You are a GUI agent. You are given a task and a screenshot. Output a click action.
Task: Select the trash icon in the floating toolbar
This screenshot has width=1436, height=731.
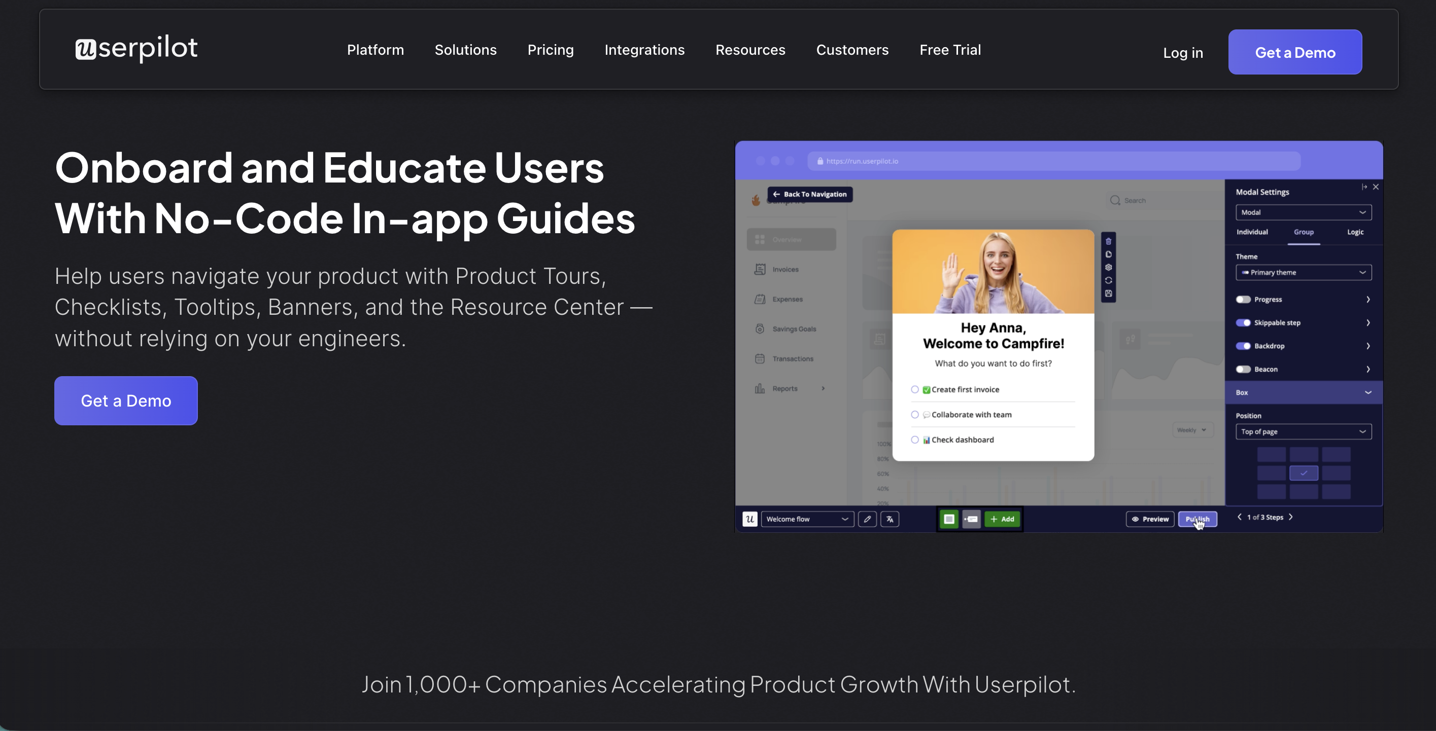[x=1108, y=241]
